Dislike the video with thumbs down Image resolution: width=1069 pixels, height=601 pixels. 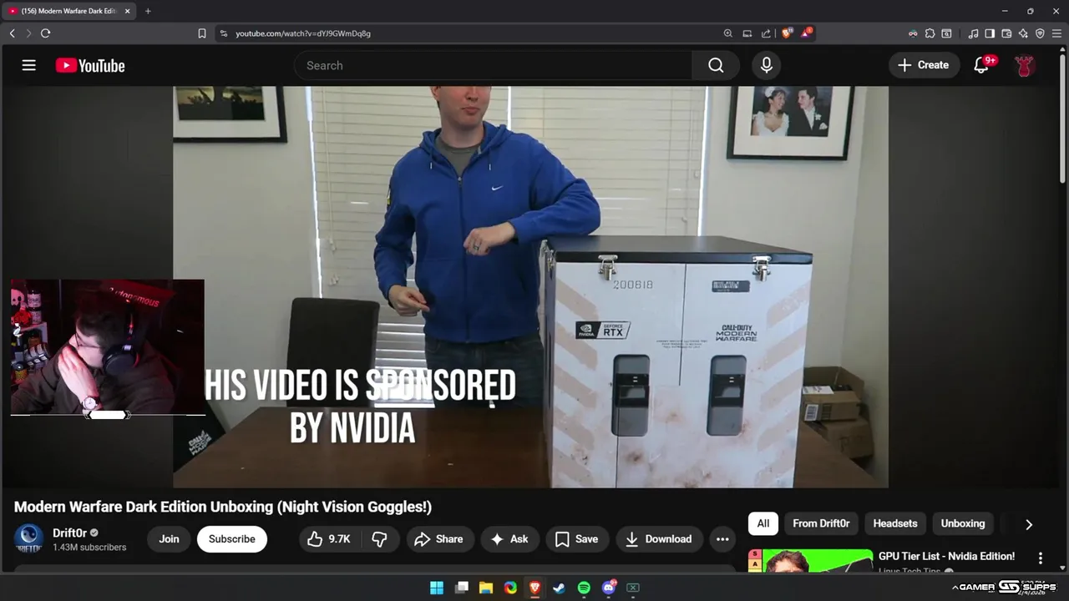click(379, 539)
